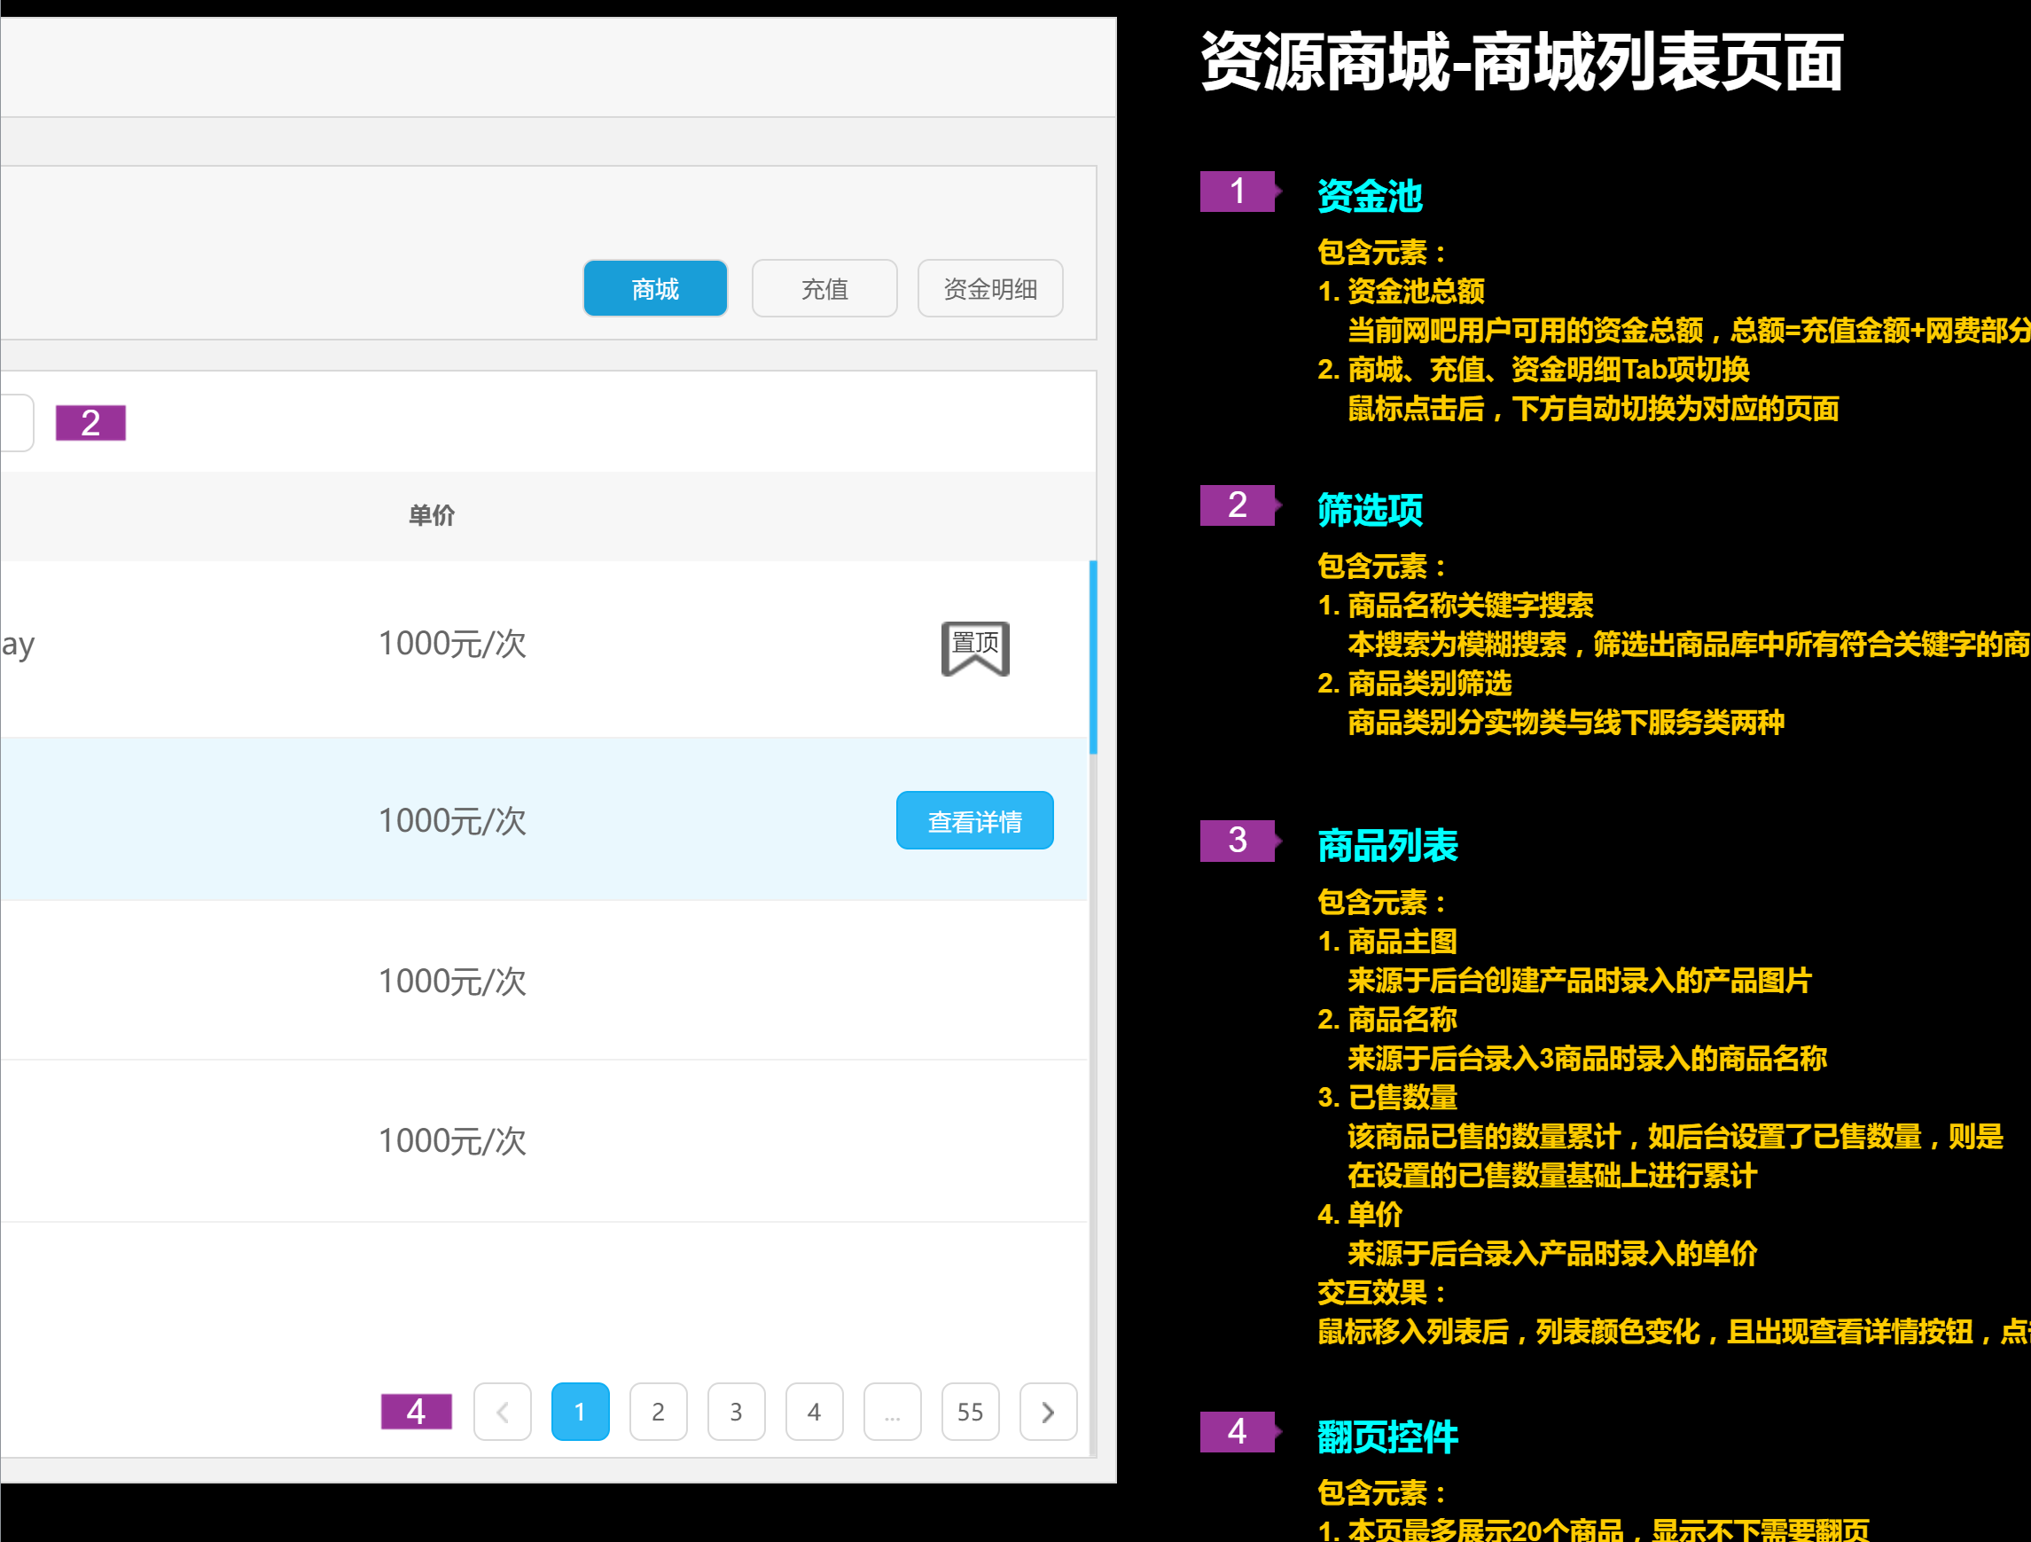Go to next page arrow
The image size is (2031, 1542).
pos(1048,1411)
